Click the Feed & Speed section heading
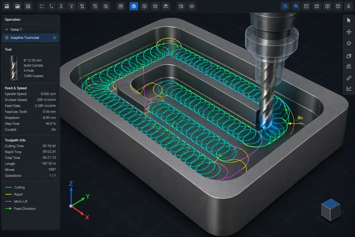Screen dimensions: 355x237 pyautogui.click(x=16, y=88)
